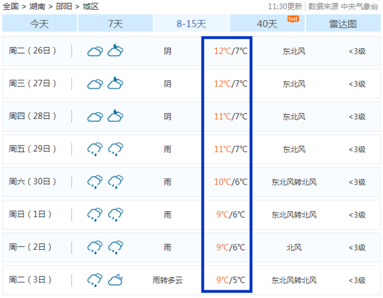Click 东北风 wind for 周五(29日)
The height and width of the screenshot is (298, 383).
click(294, 150)
